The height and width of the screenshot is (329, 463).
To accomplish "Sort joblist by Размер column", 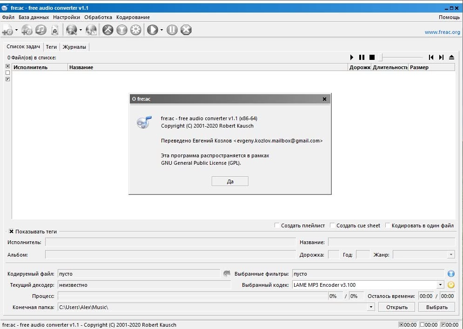I will pos(432,67).
